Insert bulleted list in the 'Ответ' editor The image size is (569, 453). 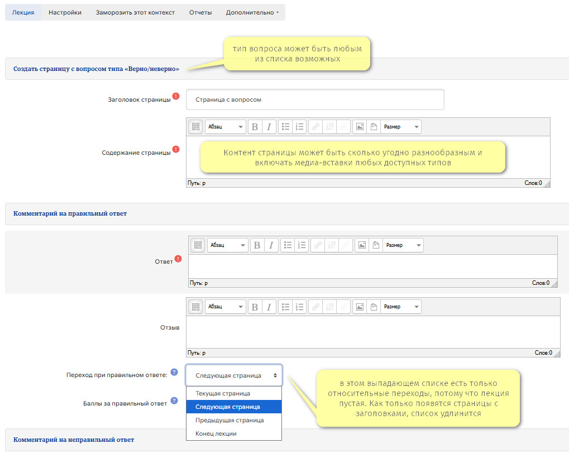[288, 245]
